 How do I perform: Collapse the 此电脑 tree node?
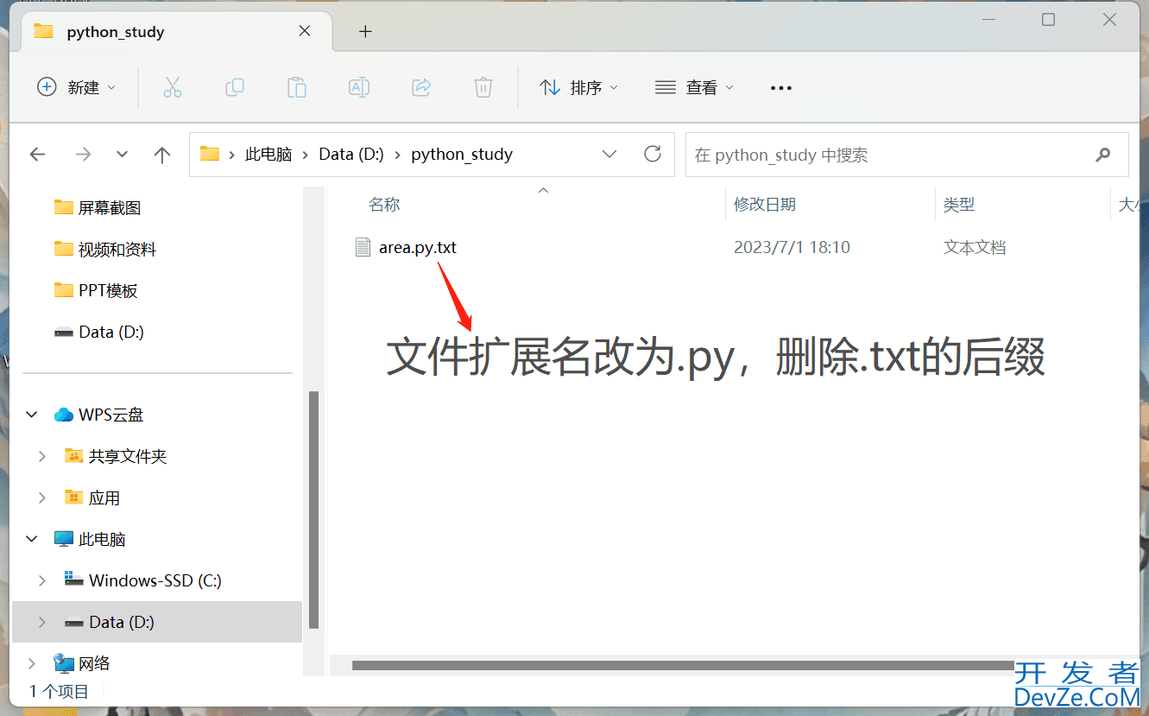[32, 539]
